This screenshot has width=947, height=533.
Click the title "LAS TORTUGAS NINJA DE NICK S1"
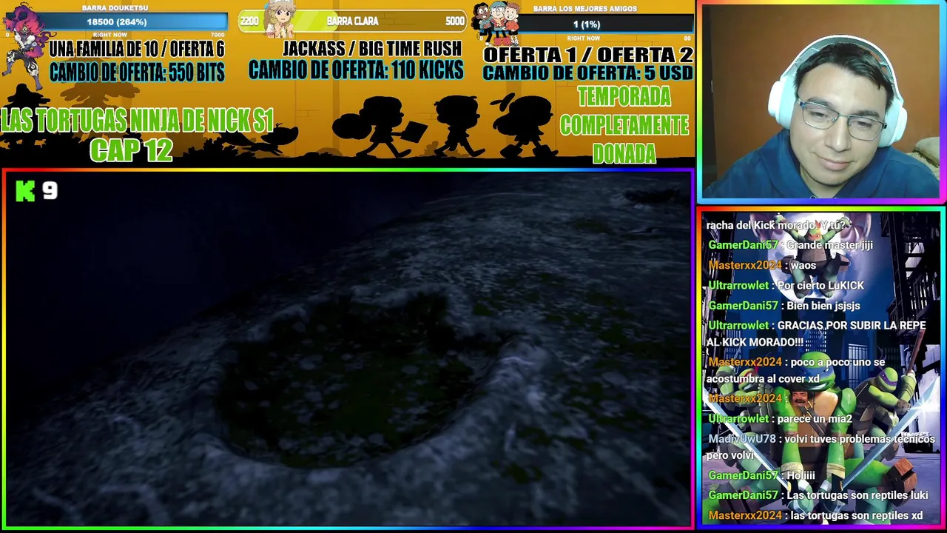coord(138,121)
